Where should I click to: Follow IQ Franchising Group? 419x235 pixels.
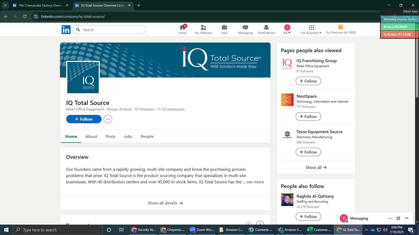(x=308, y=81)
